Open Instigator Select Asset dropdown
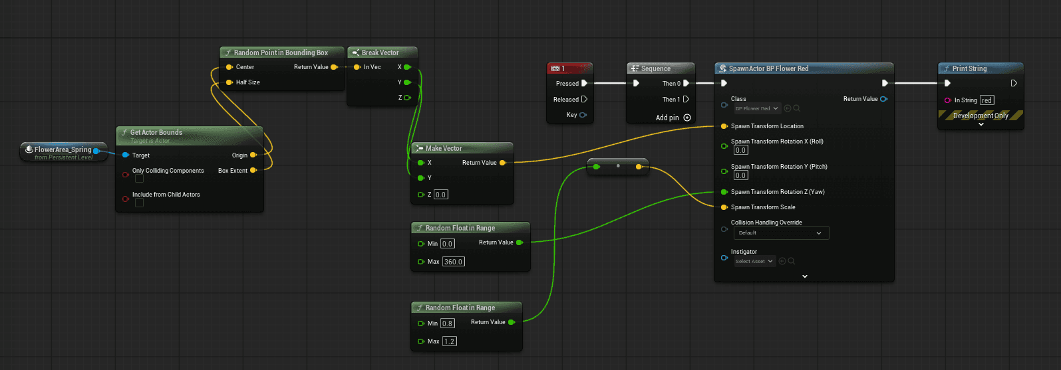This screenshot has height=370, width=1061. click(754, 261)
